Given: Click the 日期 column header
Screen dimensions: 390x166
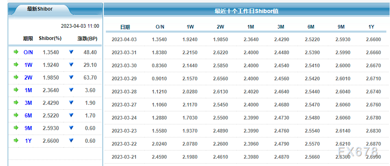Looking at the screenshot, I should point(125,27).
